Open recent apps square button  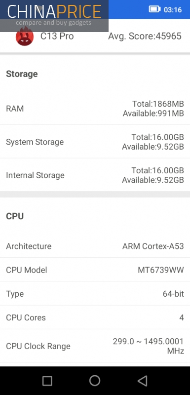pyautogui.click(x=47, y=381)
